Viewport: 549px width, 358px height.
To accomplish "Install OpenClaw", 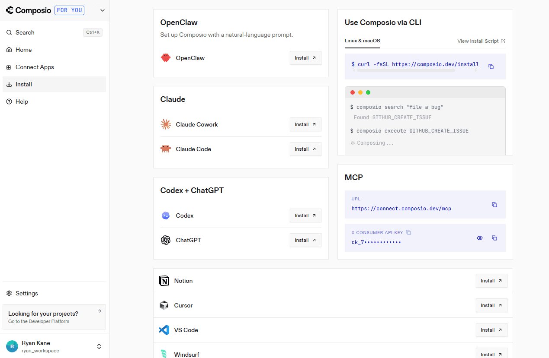I will [x=305, y=58].
